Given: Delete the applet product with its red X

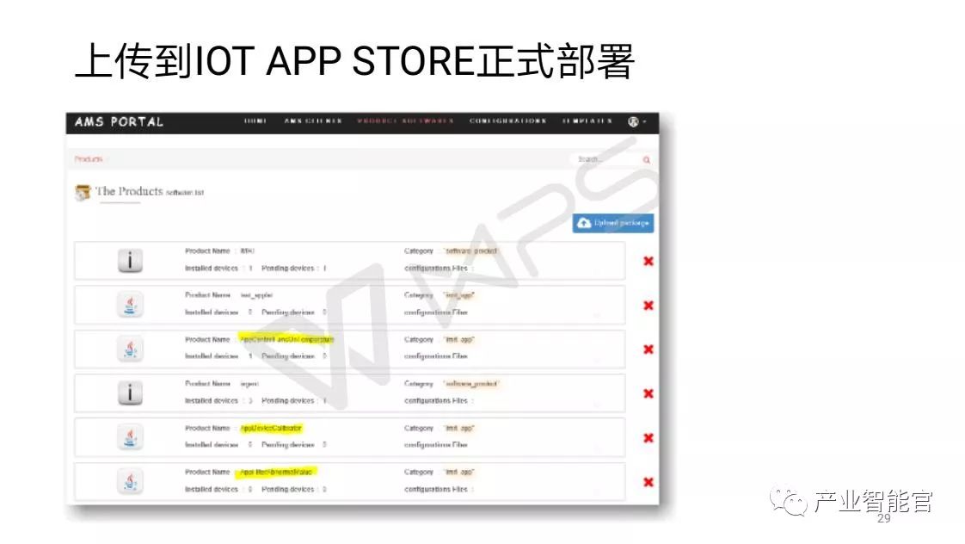Looking at the screenshot, I should point(648,306).
